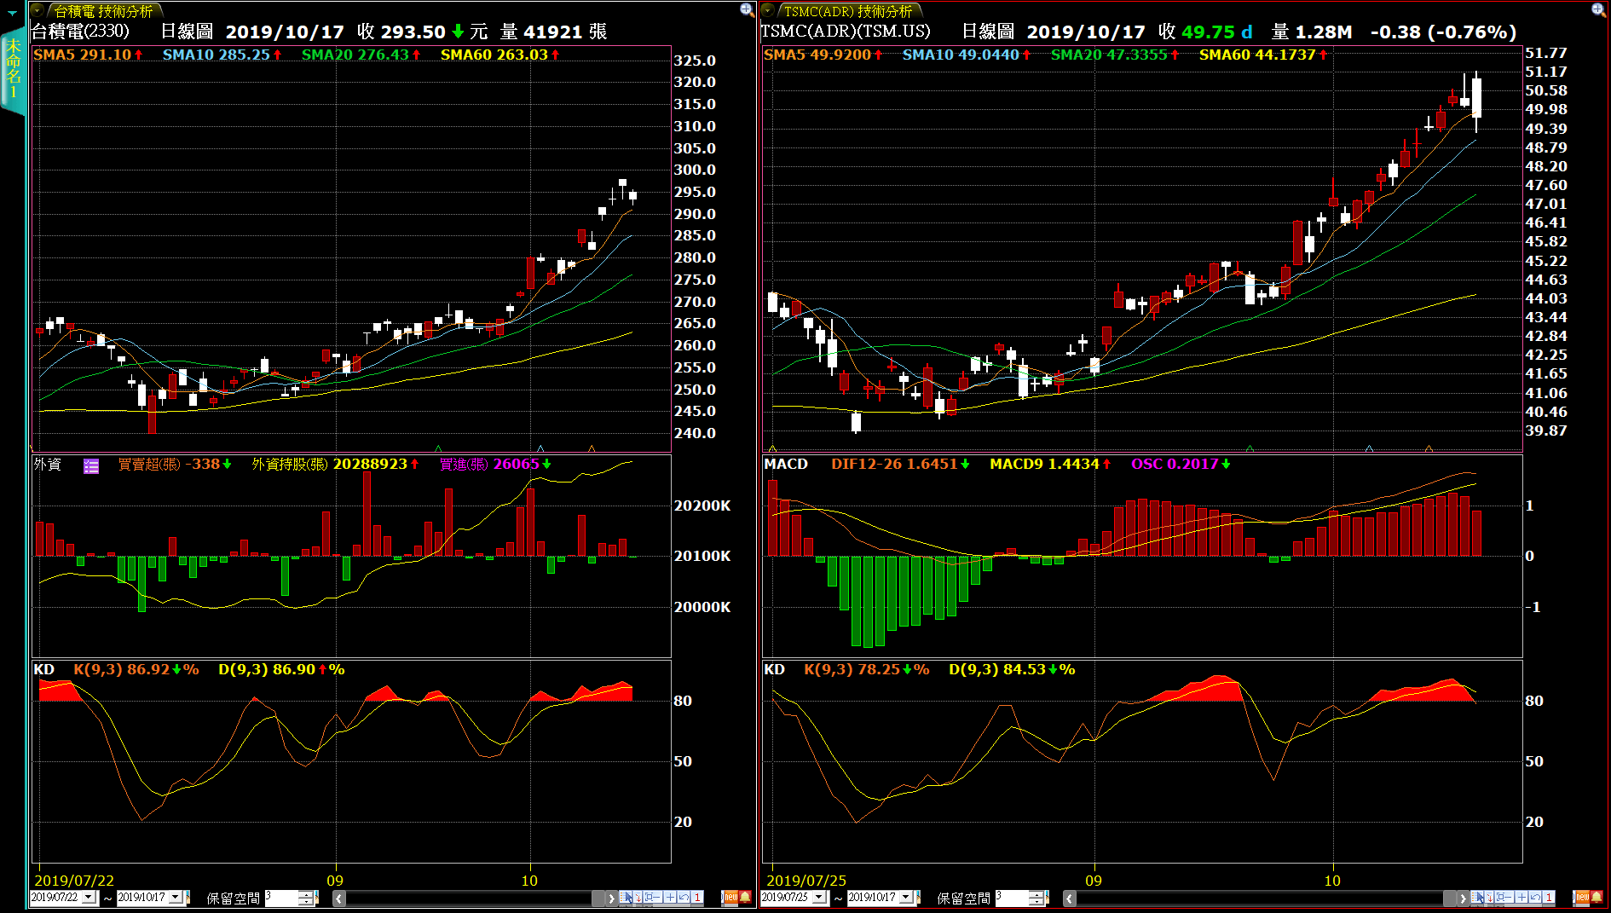
Task: Click the KD indicator title in right panel
Action: [x=775, y=670]
